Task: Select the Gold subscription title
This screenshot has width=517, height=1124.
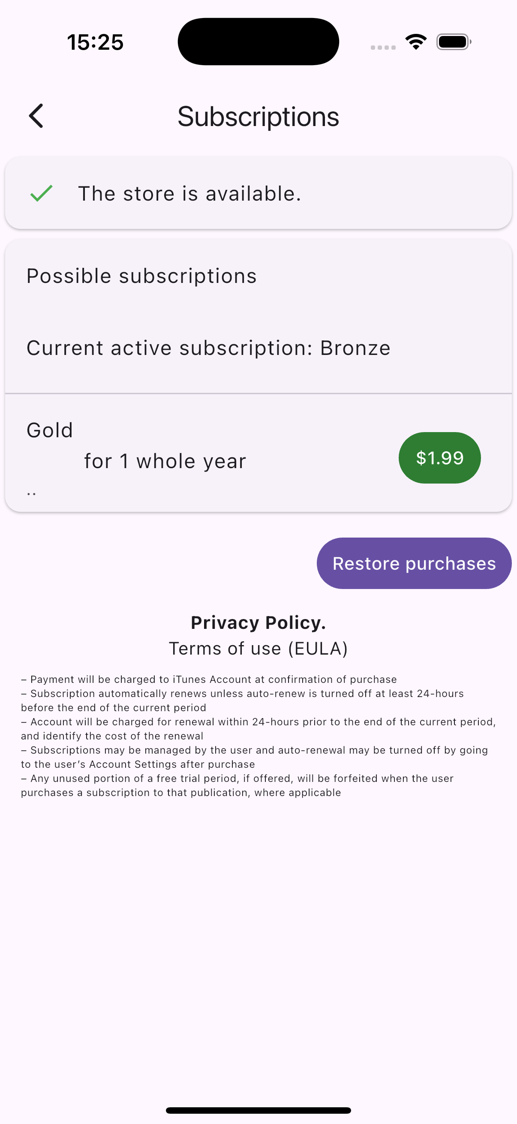Action: point(50,430)
